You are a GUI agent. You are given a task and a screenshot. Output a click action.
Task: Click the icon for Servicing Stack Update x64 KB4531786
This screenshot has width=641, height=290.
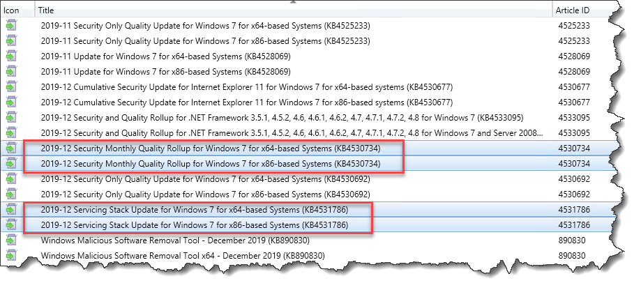point(11,210)
